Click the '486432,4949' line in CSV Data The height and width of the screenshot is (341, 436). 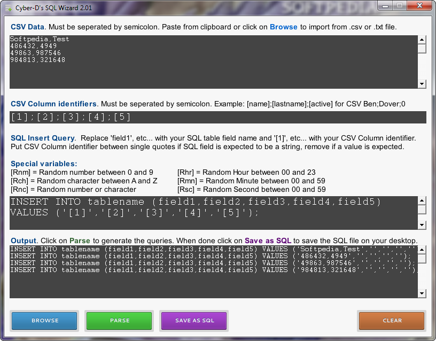click(x=33, y=46)
